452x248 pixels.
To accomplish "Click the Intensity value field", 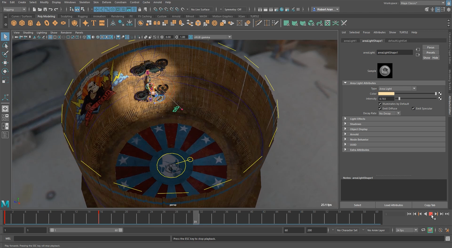I will (386, 99).
